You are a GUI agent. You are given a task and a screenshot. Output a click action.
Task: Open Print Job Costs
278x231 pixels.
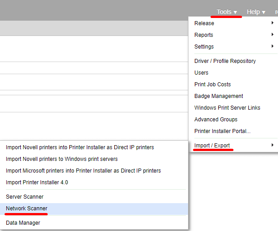click(212, 84)
